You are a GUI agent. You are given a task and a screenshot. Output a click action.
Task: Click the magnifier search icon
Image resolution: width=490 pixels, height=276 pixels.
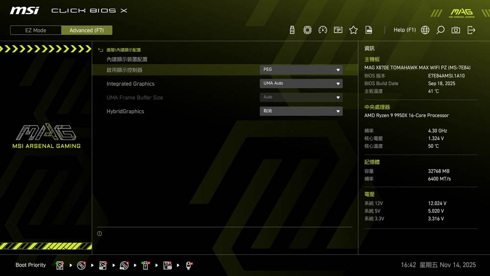pyautogui.click(x=441, y=30)
